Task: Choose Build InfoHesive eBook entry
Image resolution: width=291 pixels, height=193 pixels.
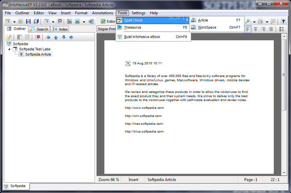Action: (153, 37)
